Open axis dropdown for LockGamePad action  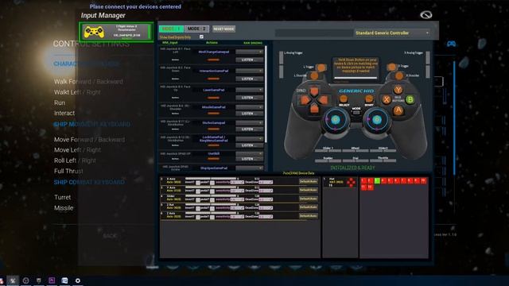(x=249, y=139)
